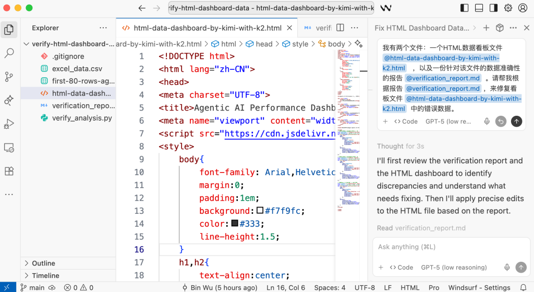Click the #f7f9fc background color swatch

click(x=260, y=211)
